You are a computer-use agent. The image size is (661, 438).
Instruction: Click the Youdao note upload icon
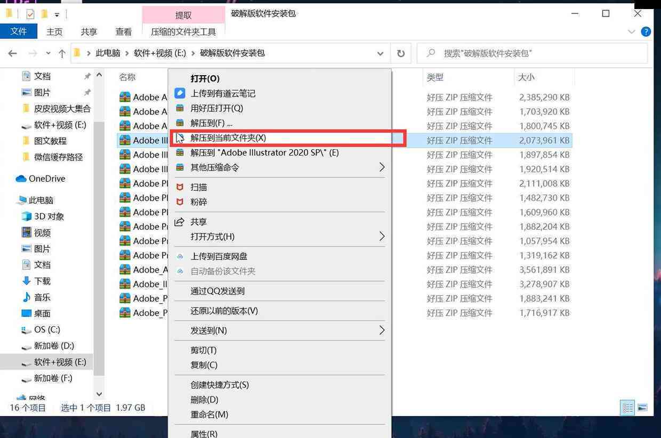180,93
